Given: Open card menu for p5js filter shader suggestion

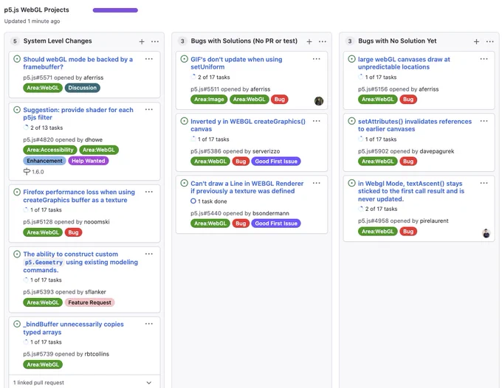Looking at the screenshot, I should [149, 109].
